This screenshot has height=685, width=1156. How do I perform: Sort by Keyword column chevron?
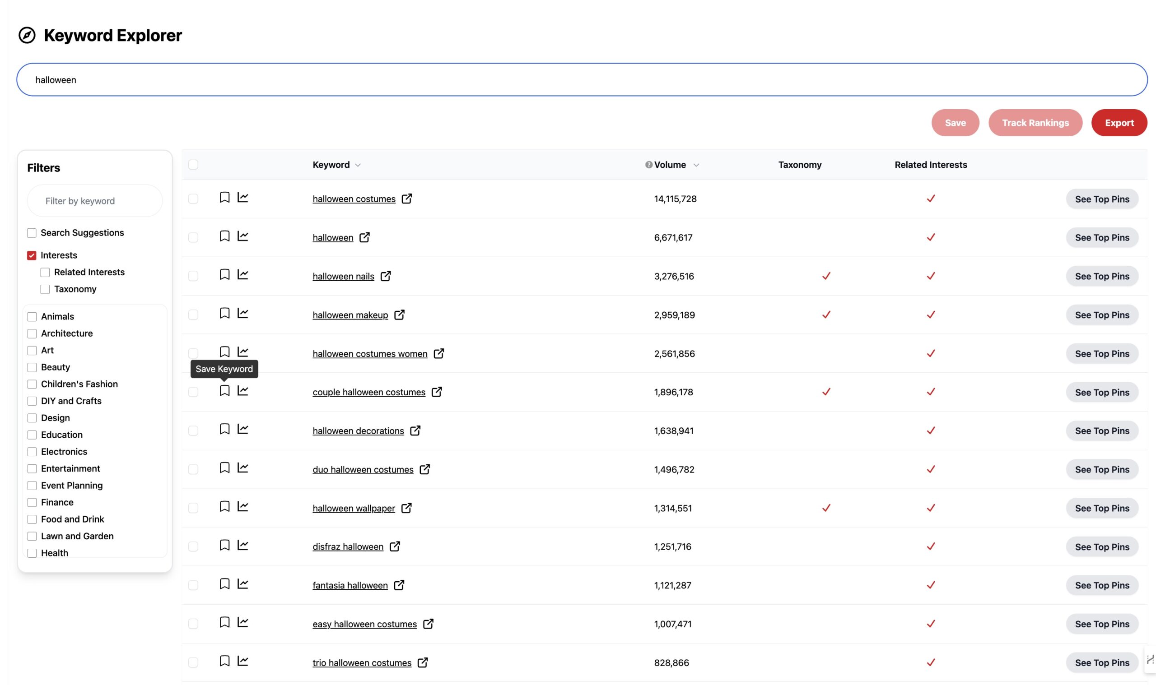[x=358, y=165]
